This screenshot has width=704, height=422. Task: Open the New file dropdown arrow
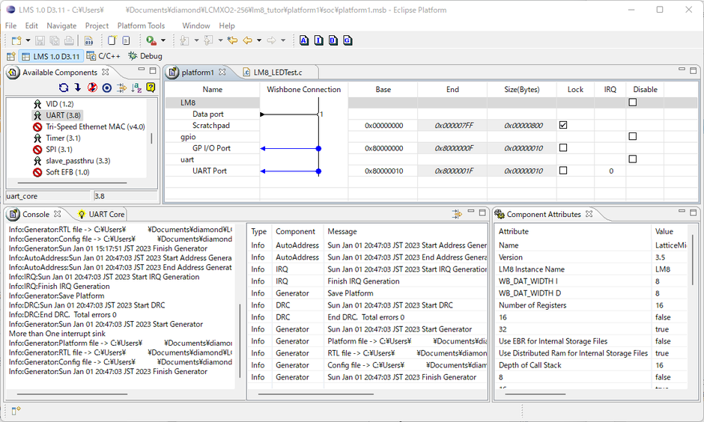click(28, 40)
